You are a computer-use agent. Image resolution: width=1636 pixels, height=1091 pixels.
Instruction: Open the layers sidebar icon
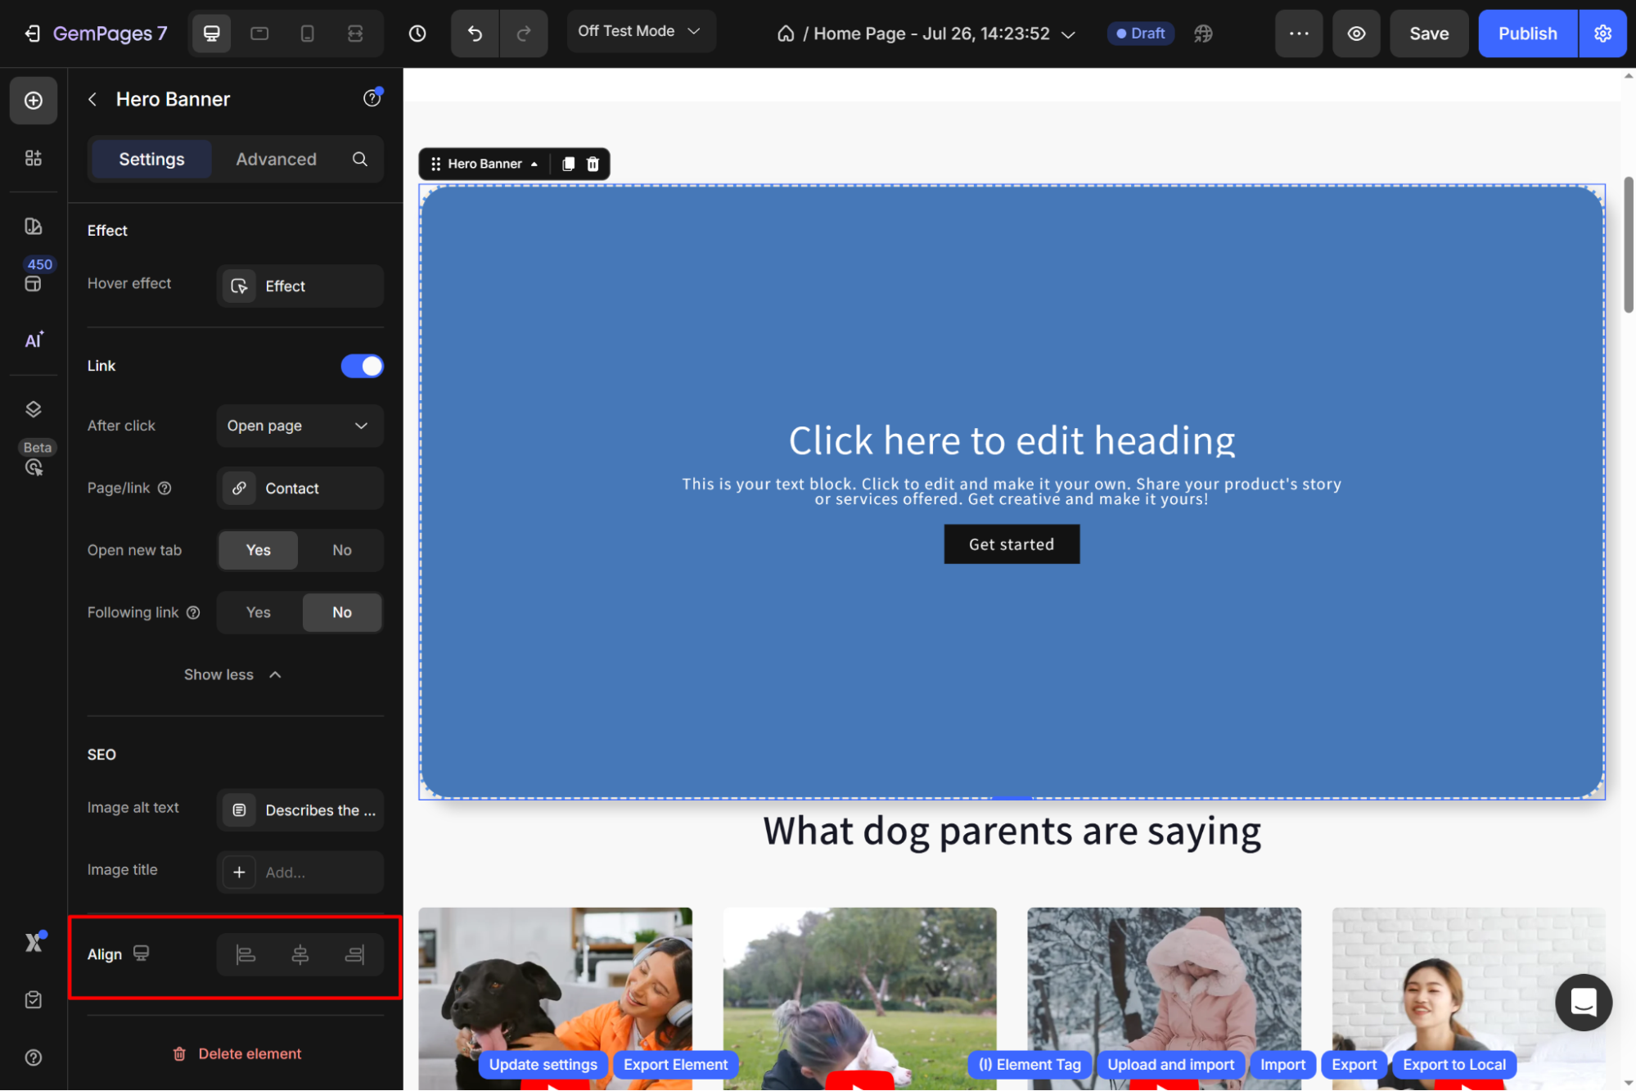click(x=34, y=409)
